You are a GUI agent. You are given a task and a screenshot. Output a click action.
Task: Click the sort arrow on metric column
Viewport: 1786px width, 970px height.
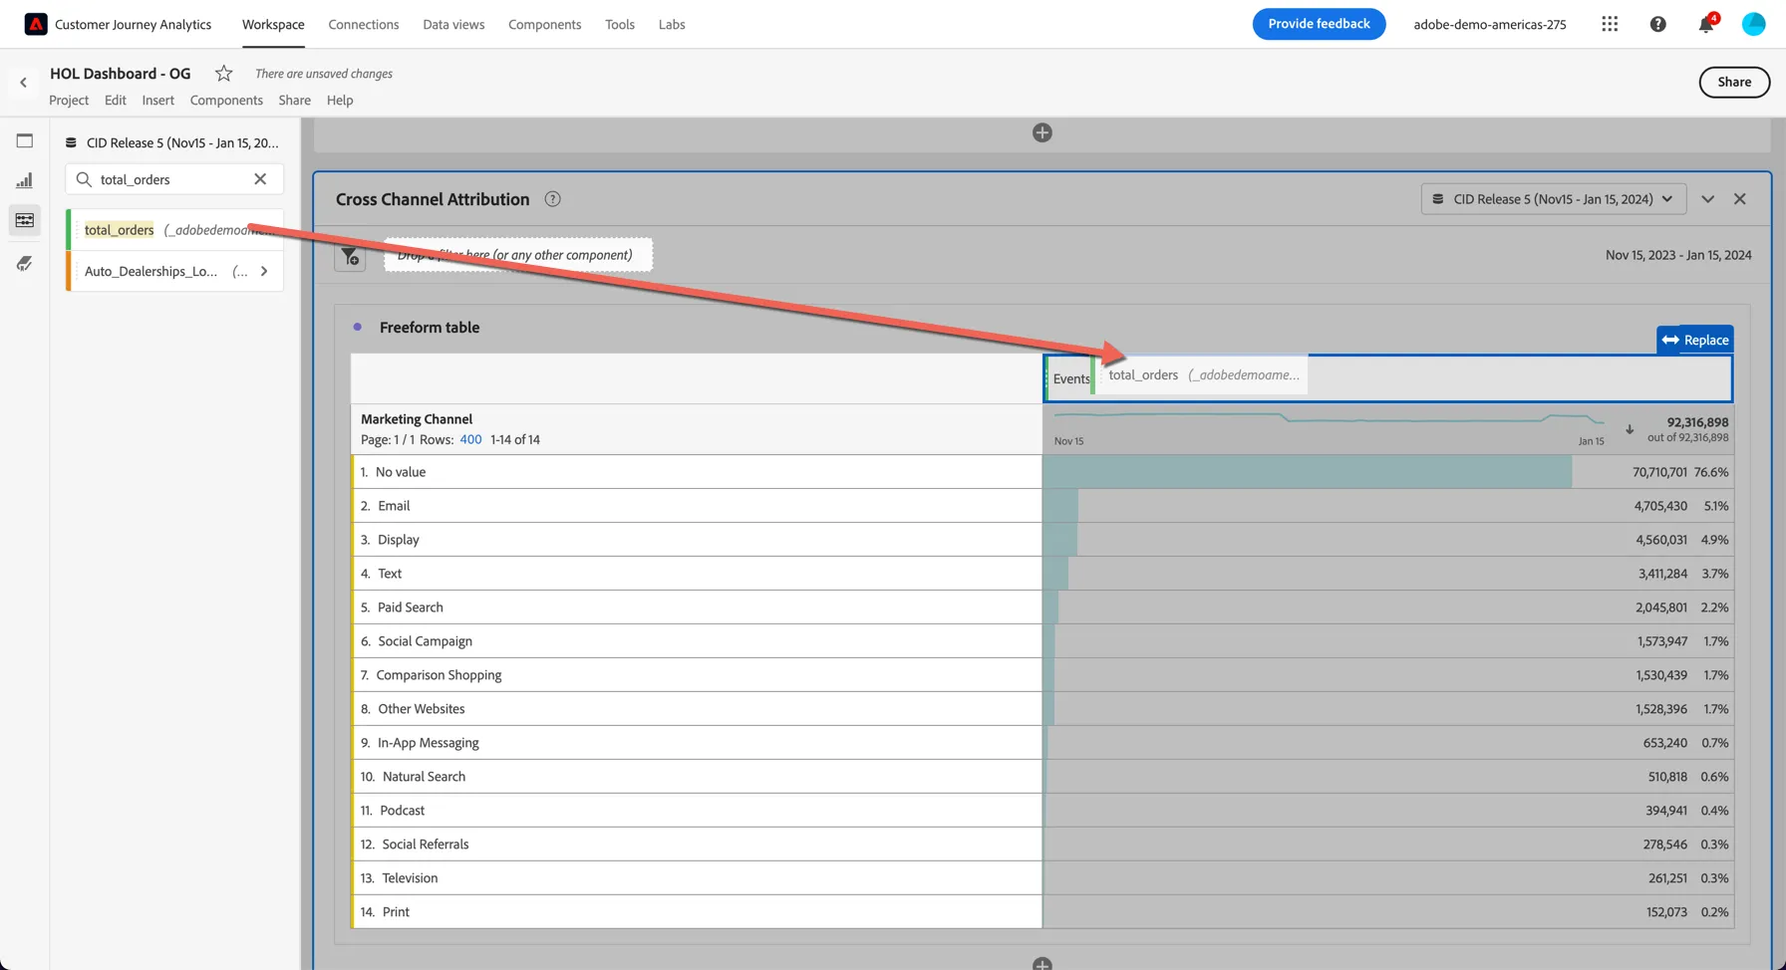(x=1630, y=430)
